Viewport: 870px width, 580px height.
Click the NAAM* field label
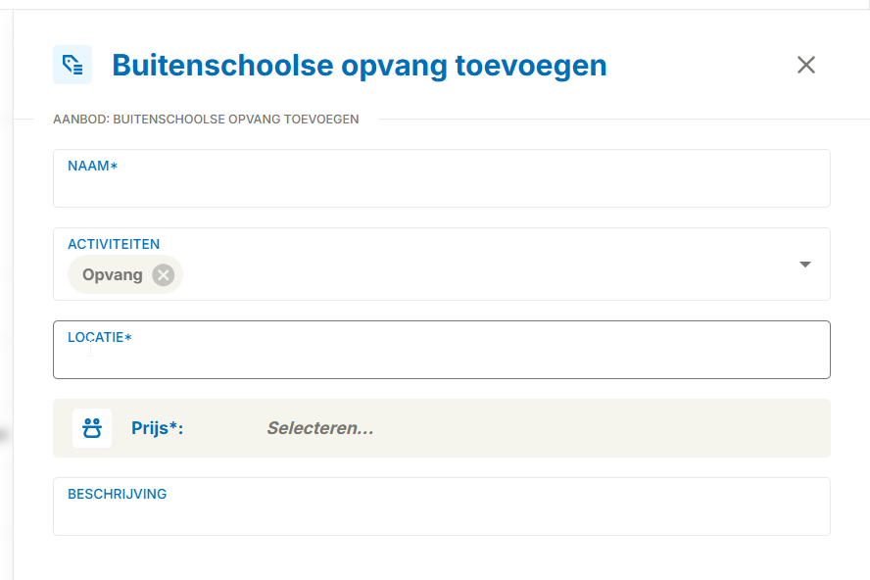pos(92,166)
